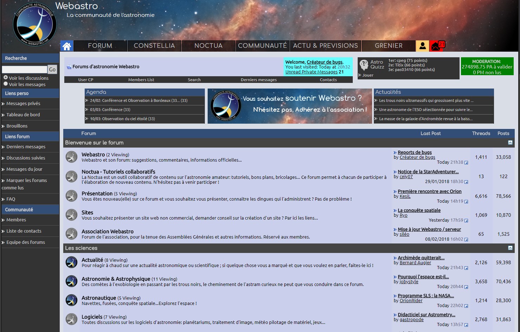Viewport: 520px width, 332px height.
Task: Click the forum icon beside Forums d'astronomie Webastro
Action: coord(69,67)
